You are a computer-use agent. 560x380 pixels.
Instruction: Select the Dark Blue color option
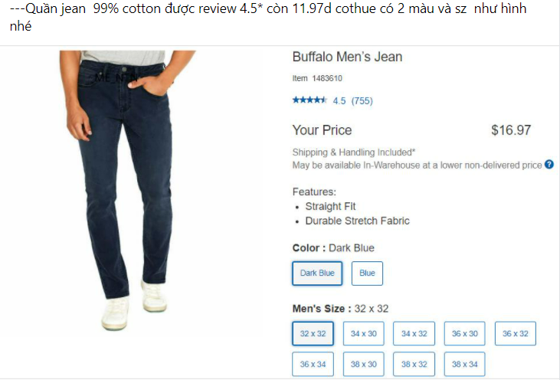tap(317, 274)
